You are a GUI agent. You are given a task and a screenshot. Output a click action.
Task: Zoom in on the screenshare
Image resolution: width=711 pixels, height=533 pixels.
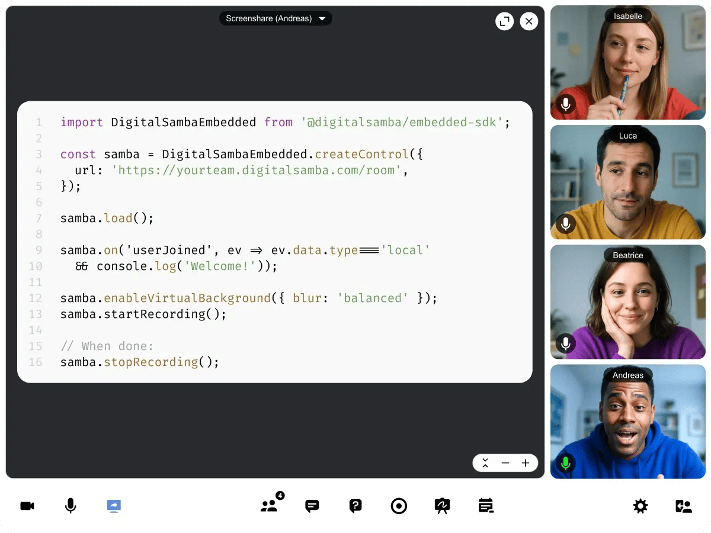click(526, 463)
